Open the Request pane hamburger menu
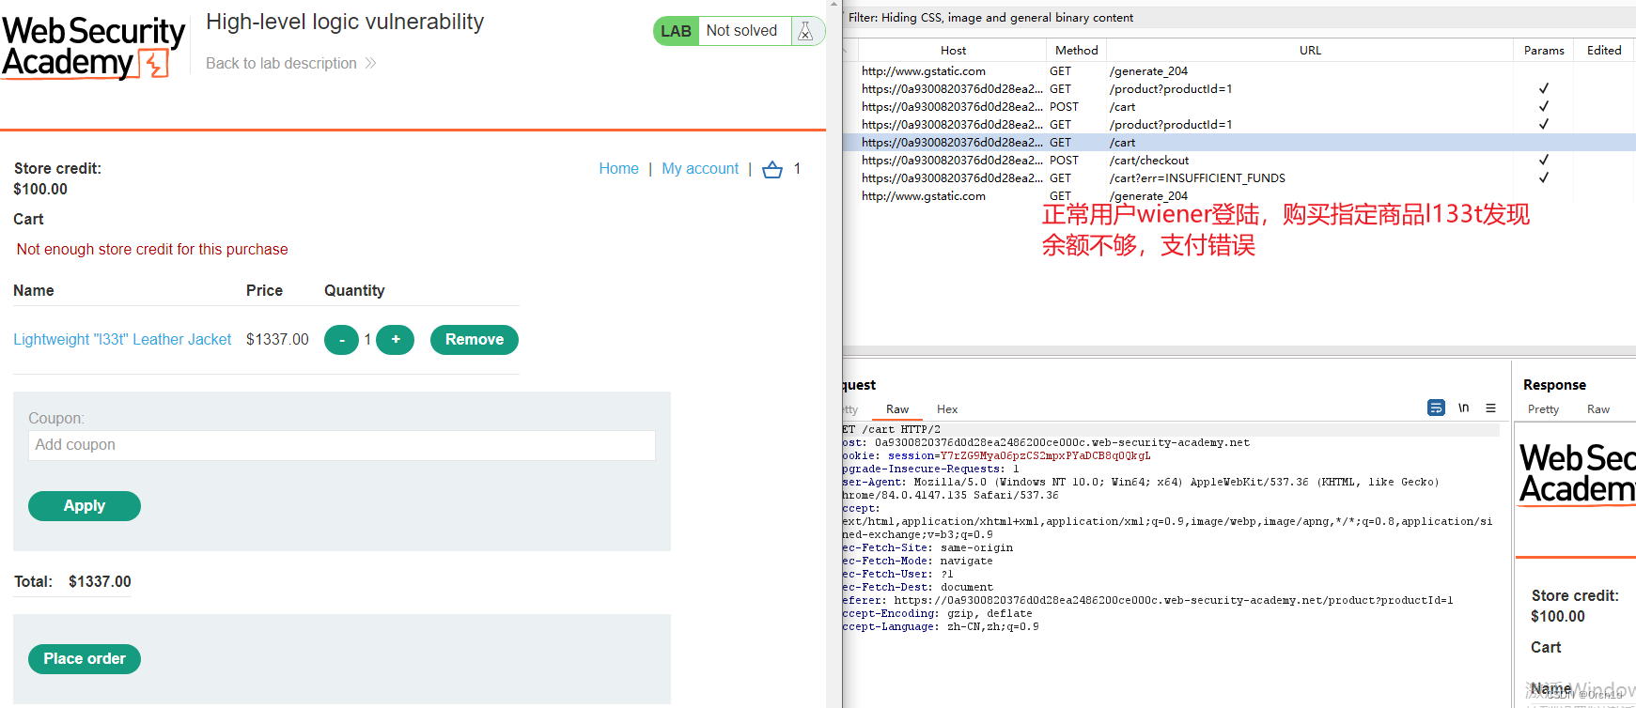The image size is (1636, 708). click(1490, 408)
